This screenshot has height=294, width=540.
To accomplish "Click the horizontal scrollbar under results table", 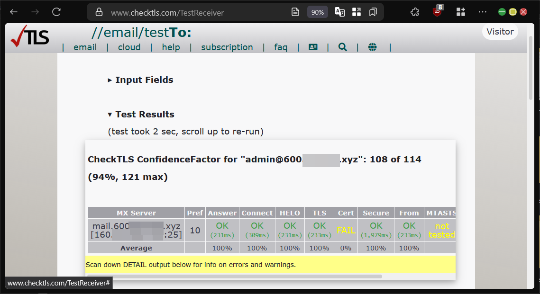I will (x=235, y=276).
